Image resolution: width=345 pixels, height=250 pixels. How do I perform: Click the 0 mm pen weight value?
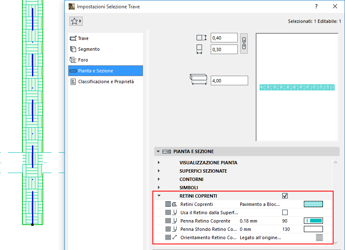coord(245,229)
